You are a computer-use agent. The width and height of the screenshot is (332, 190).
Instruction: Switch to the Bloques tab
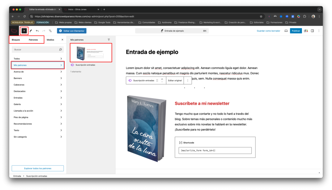16,40
